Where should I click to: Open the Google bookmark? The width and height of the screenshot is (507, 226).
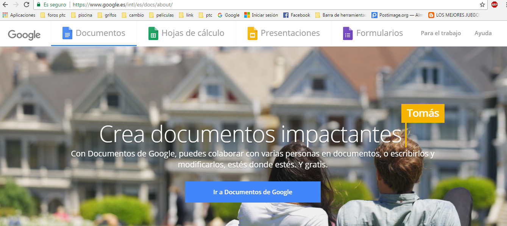click(228, 15)
